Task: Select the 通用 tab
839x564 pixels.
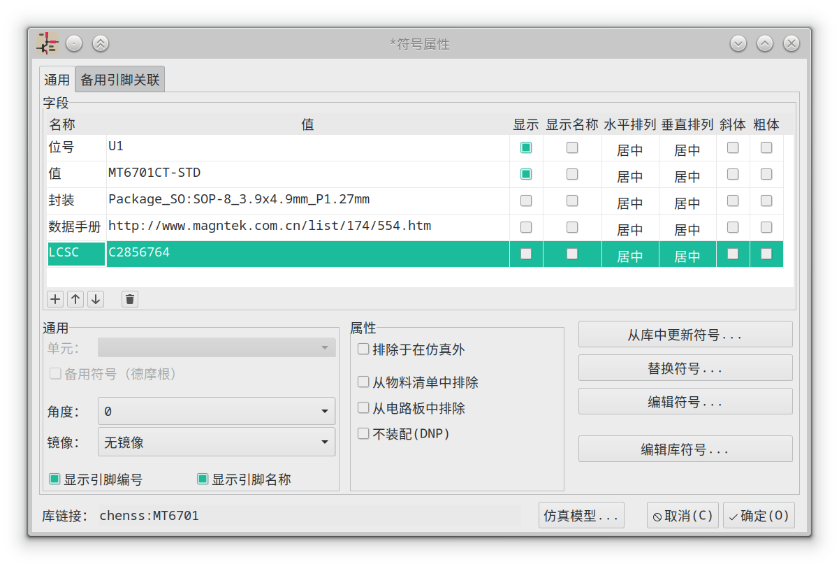Action: click(57, 78)
